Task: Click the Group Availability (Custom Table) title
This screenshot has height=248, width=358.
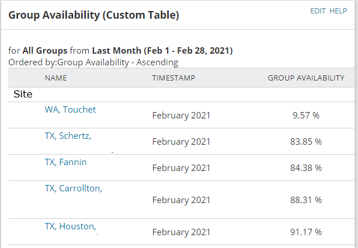Action: 93,15
